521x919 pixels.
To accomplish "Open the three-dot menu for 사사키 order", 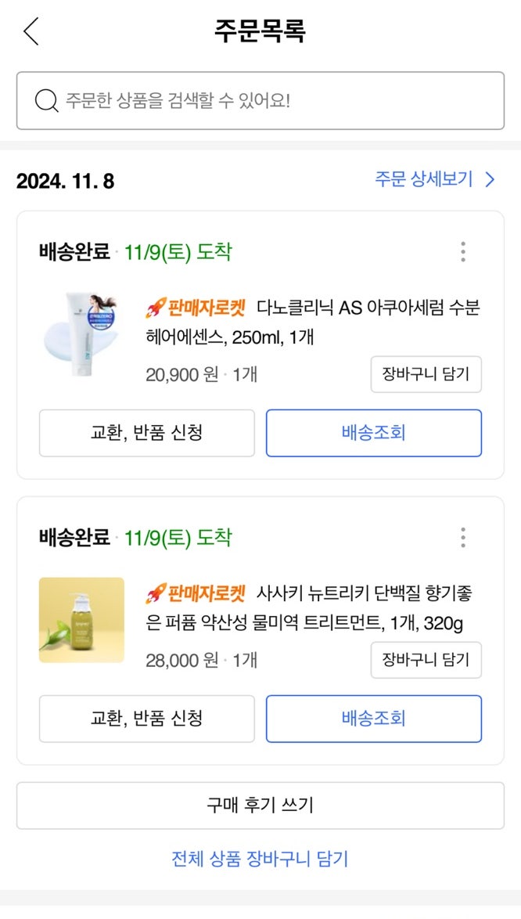I will [463, 538].
